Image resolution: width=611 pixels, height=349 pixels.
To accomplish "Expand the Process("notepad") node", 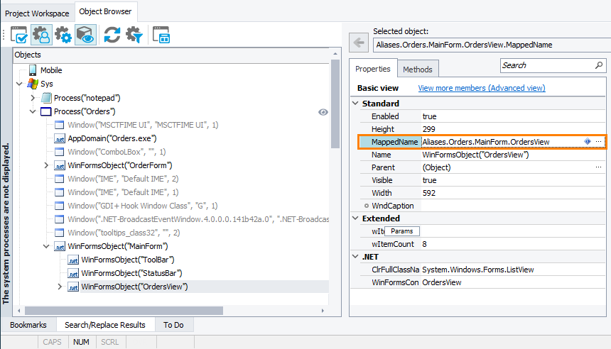I will (x=33, y=98).
